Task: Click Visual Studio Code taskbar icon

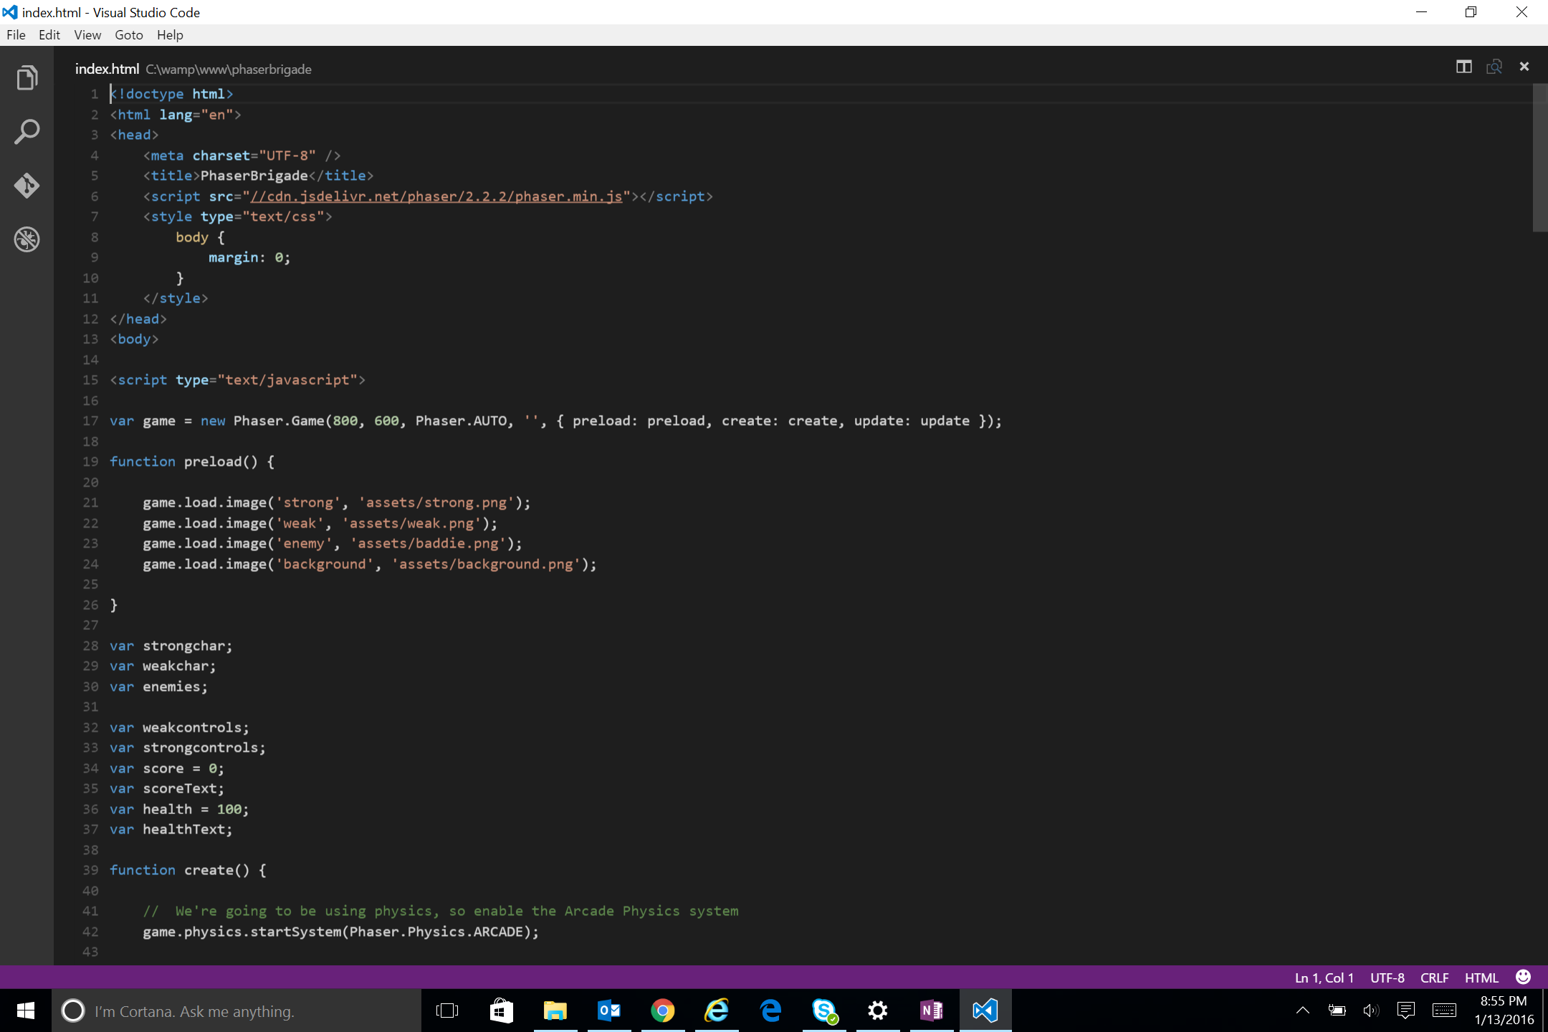Action: pos(985,1011)
